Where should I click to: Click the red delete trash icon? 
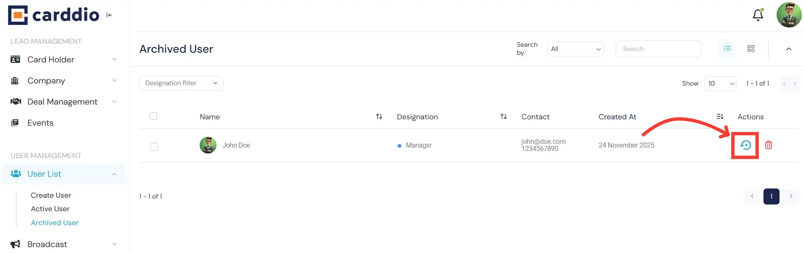click(x=769, y=145)
